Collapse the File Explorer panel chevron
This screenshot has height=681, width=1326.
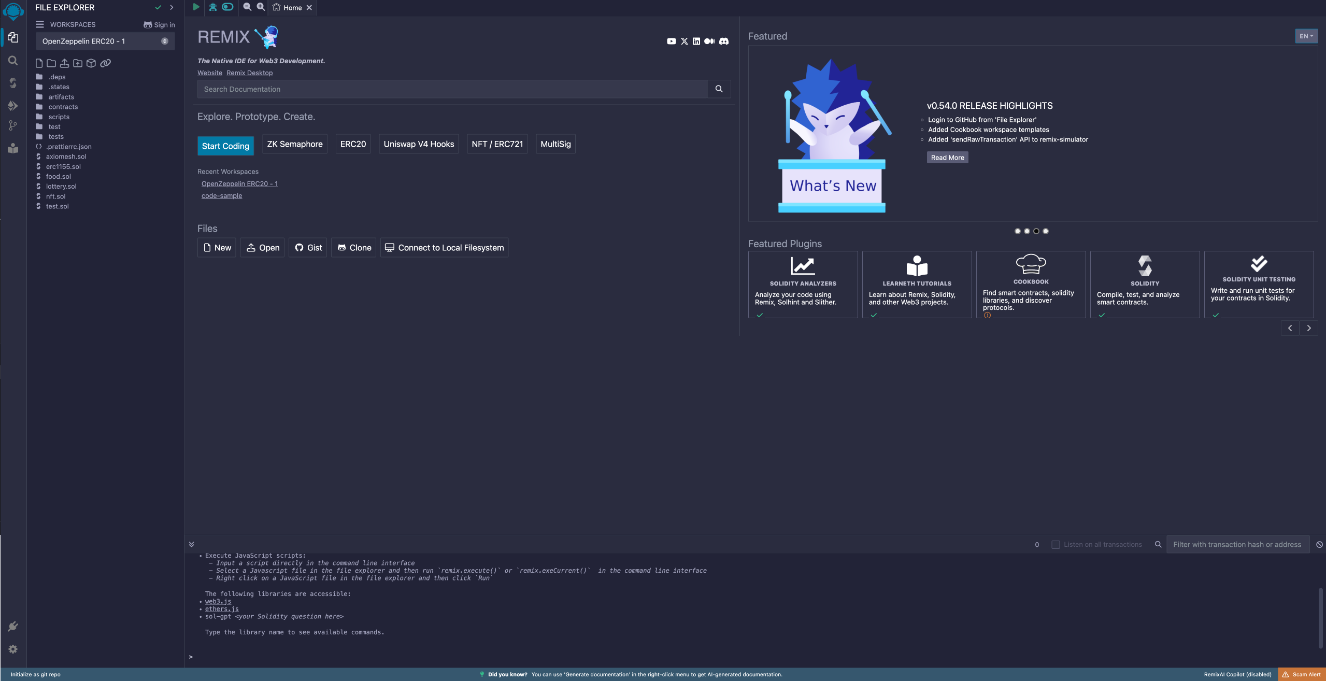click(172, 7)
